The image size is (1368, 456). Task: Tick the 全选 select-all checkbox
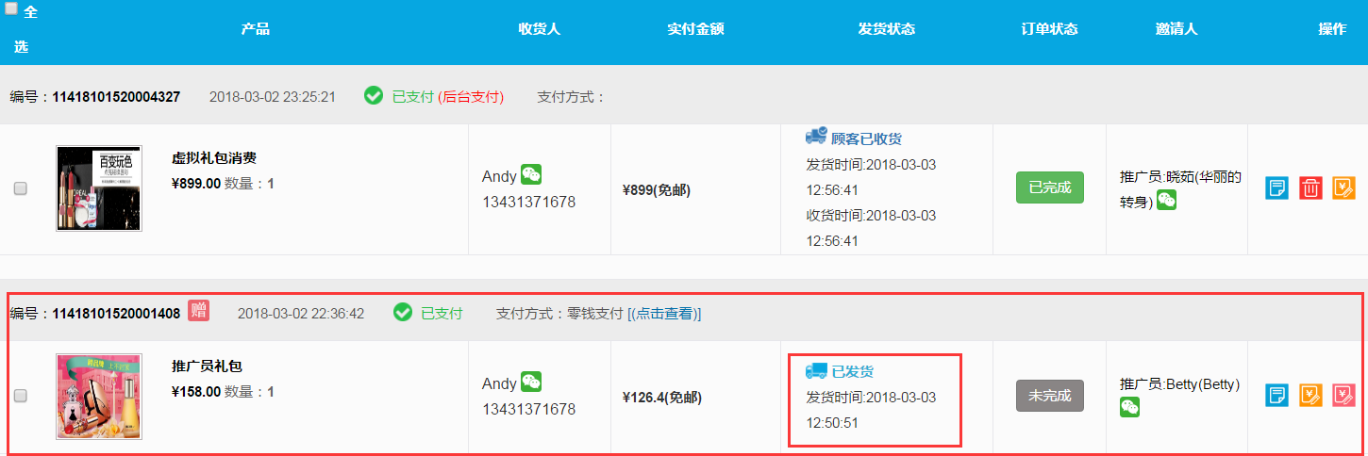tap(11, 8)
